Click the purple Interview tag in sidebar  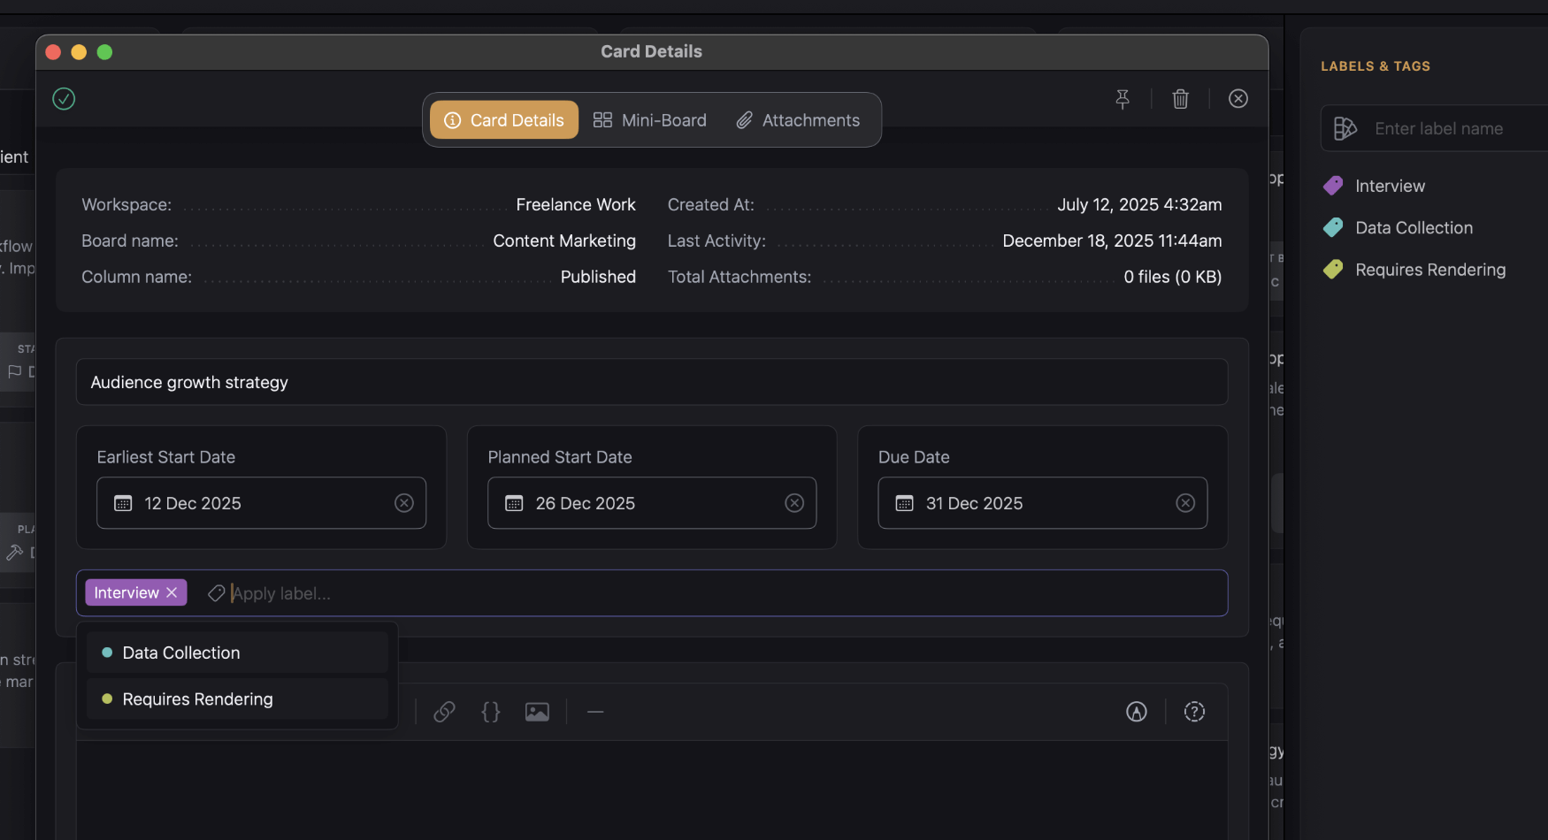tap(1389, 186)
